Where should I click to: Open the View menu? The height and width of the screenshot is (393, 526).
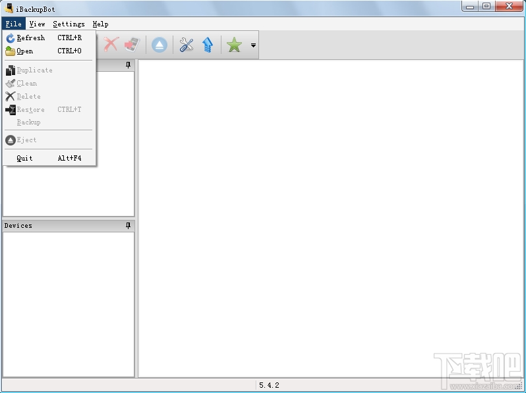(37, 24)
